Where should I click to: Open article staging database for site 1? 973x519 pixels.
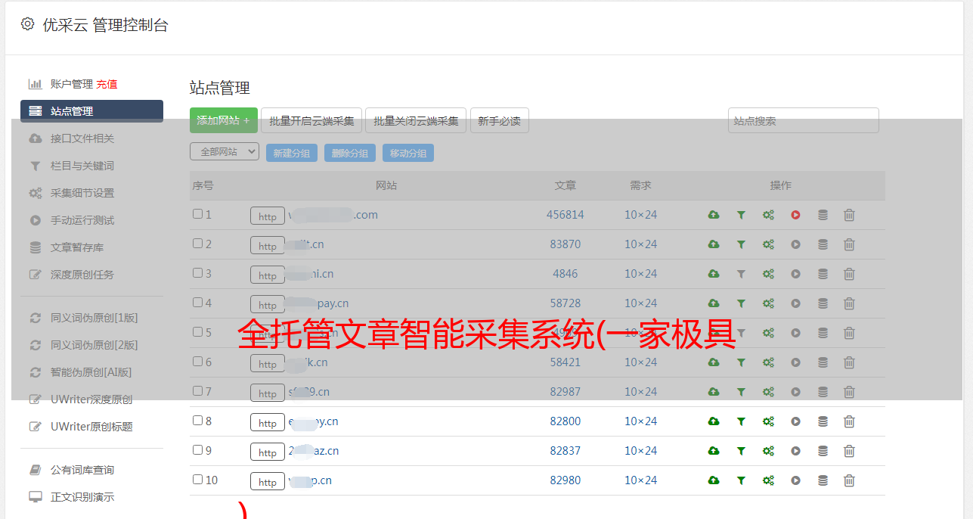(x=823, y=215)
